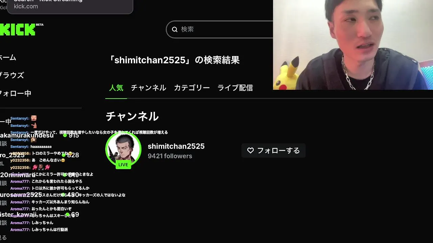Click the magnifier icon in search bar
Screen dimensions: 433x243
tap(175, 29)
